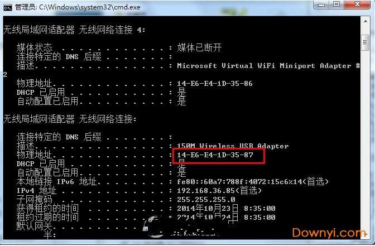The height and width of the screenshot is (246, 375).
Task: Click the scrollbar up arrow
Action: coord(366,21)
